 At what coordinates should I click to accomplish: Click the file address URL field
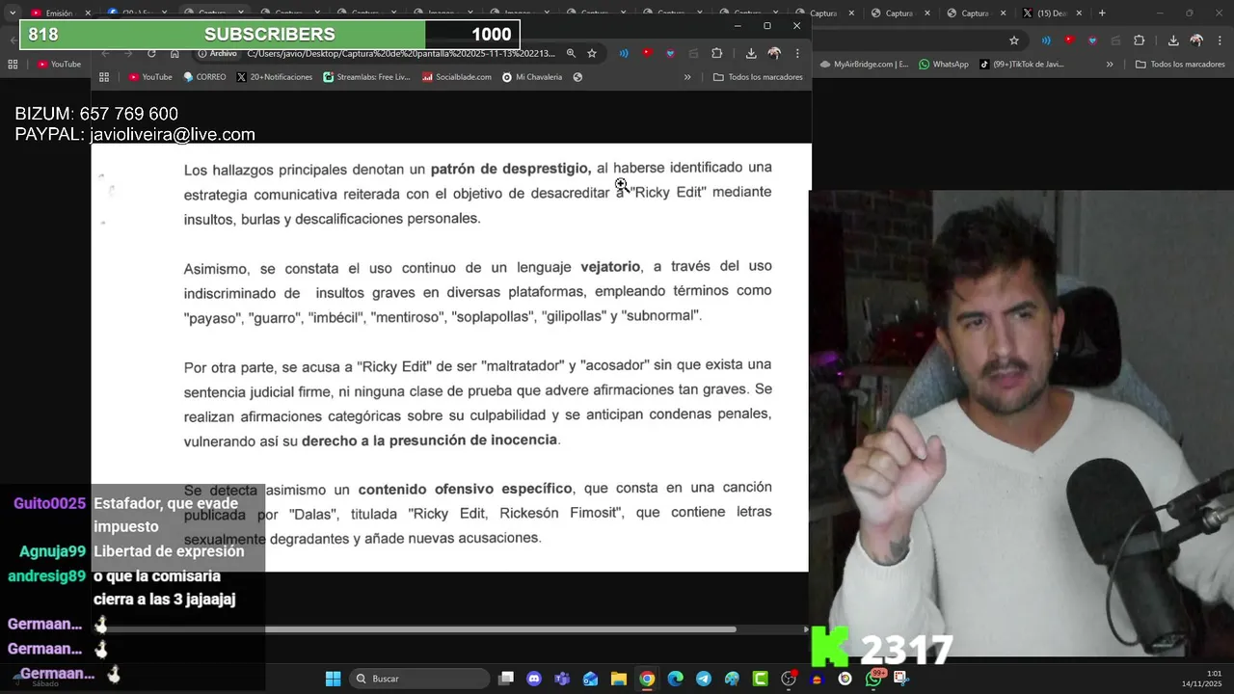(400, 54)
